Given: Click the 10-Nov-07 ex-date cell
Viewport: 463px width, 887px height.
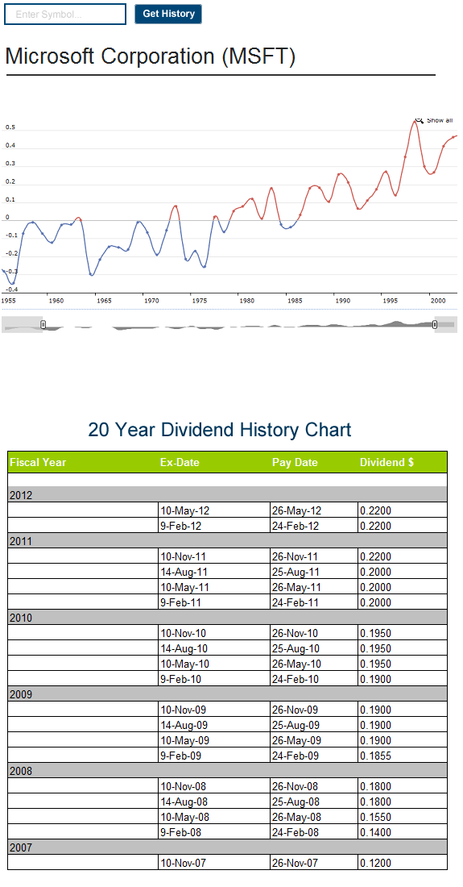Looking at the screenshot, I should [x=214, y=861].
